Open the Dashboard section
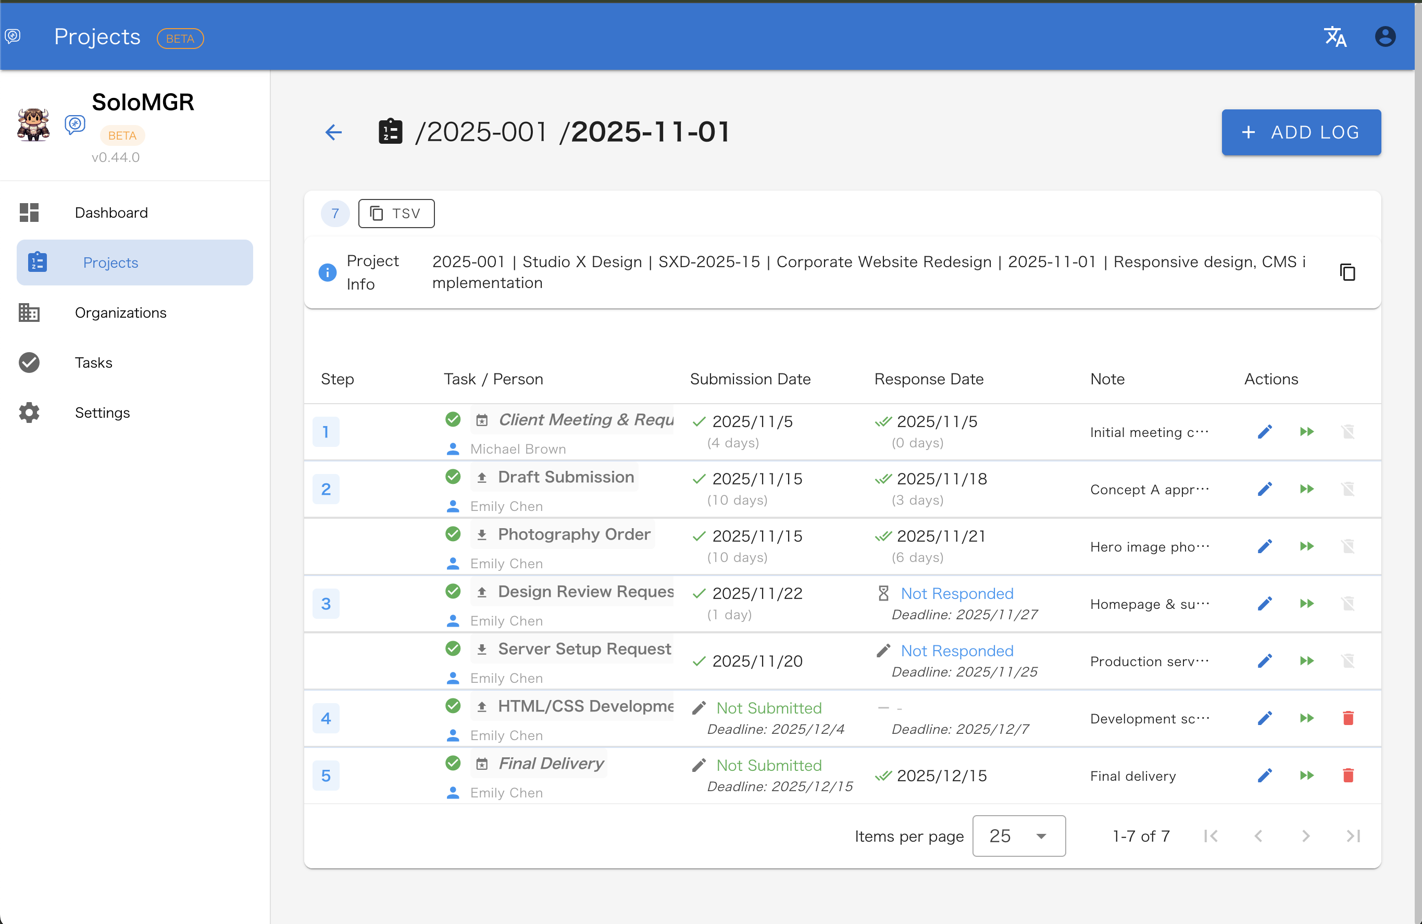The width and height of the screenshot is (1422, 924). coord(111,213)
